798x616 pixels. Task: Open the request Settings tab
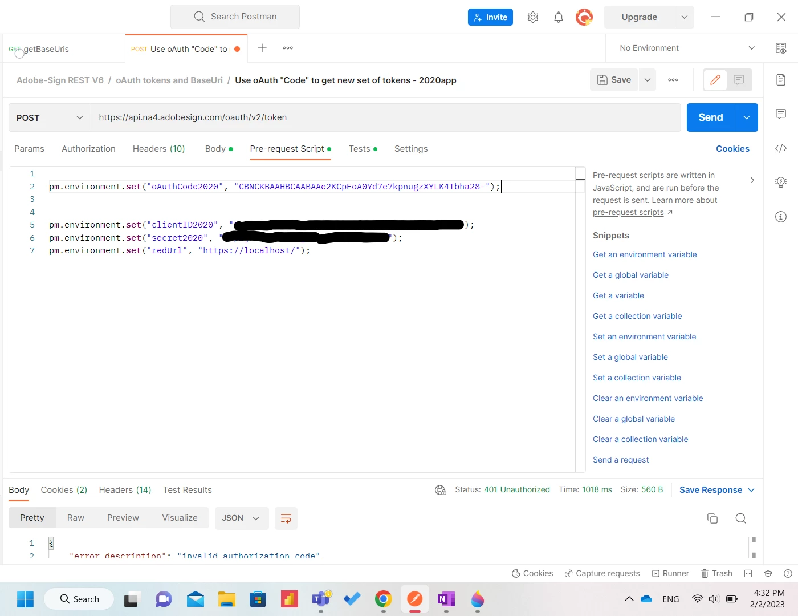click(411, 149)
